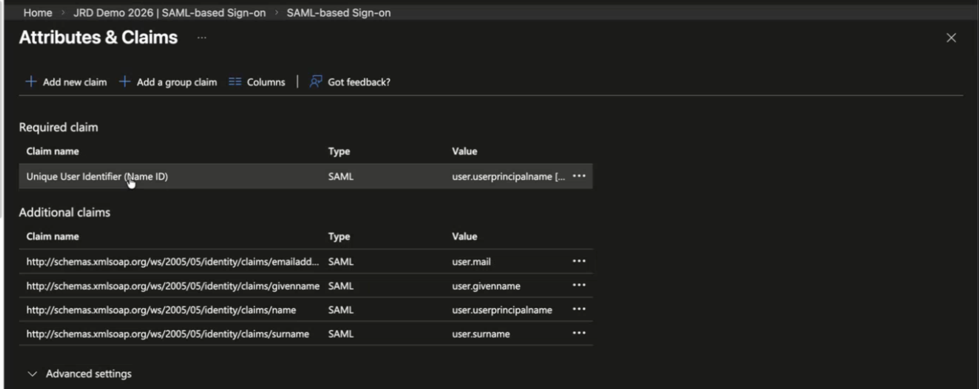Click user.userprincipalname value in claims/name row
979x389 pixels.
(502, 310)
